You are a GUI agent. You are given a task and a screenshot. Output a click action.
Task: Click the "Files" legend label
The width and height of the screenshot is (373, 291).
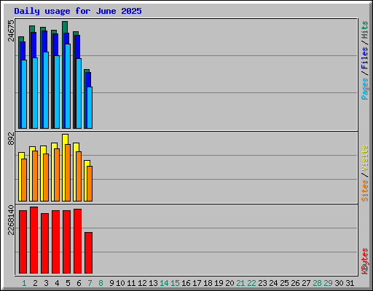[x=365, y=58]
